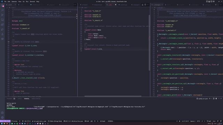223x125 pixels.
Task: Open LF end-of-line picker
Action: (202, 121)
